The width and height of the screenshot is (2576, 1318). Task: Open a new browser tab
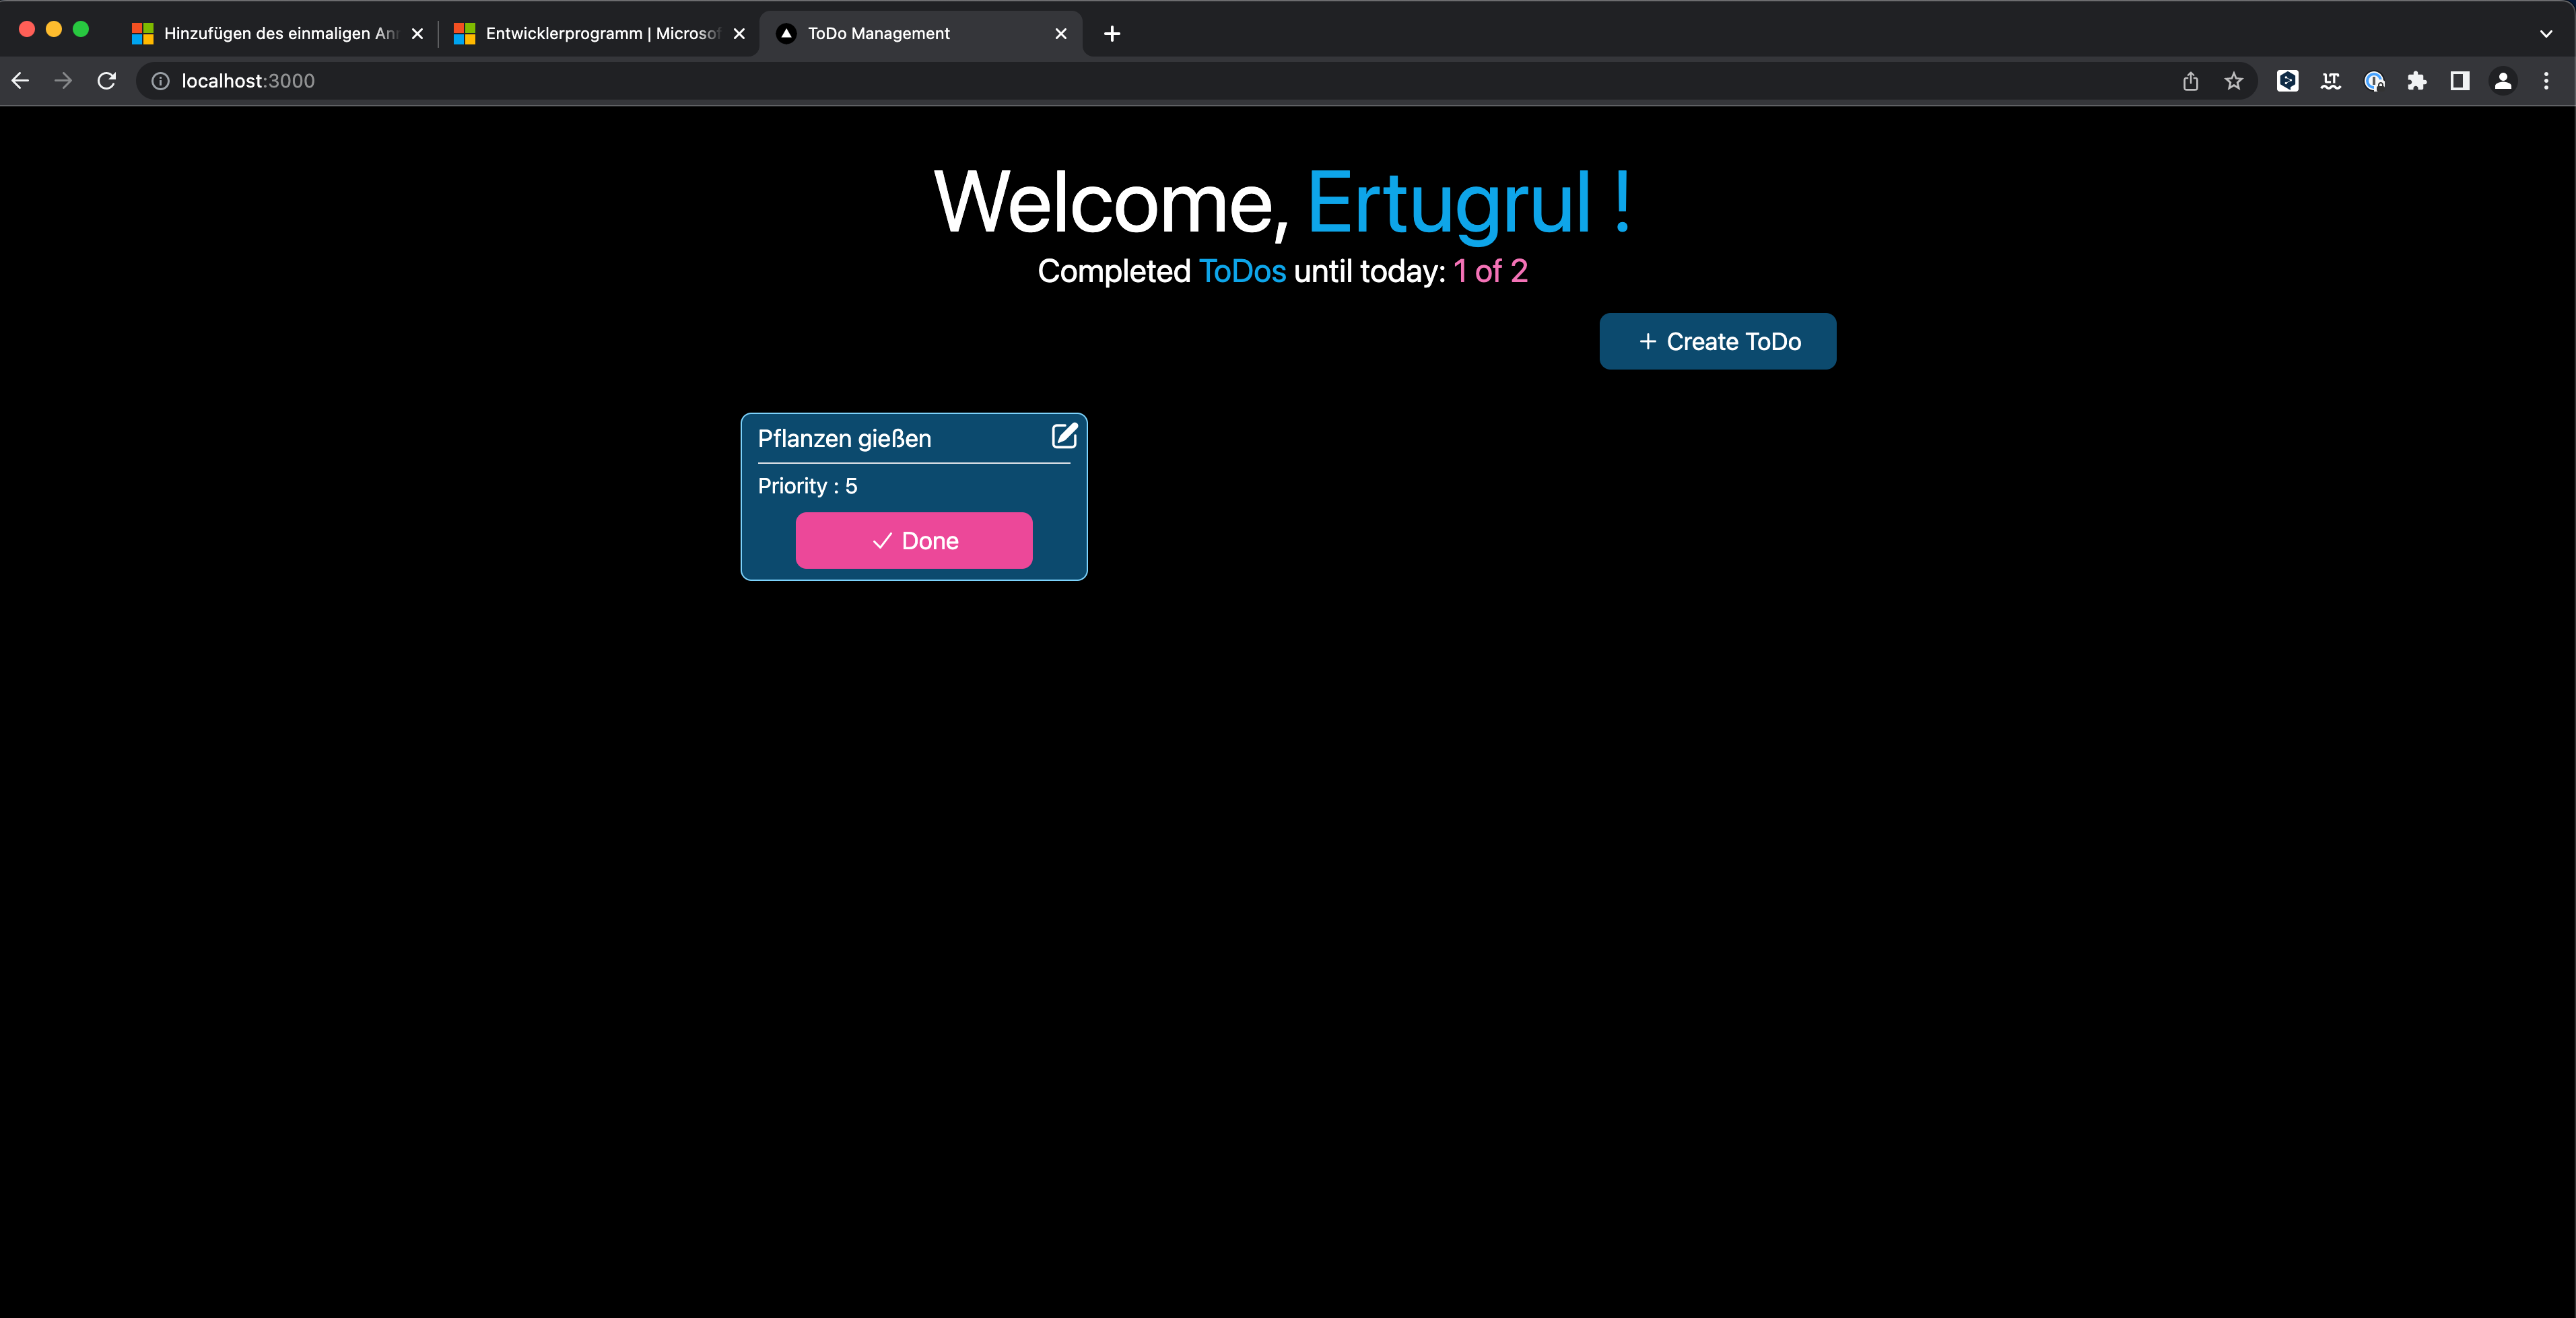pyautogui.click(x=1111, y=33)
